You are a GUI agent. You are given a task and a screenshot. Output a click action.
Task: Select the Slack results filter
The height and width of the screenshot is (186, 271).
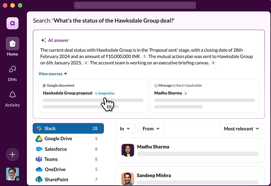68,128
